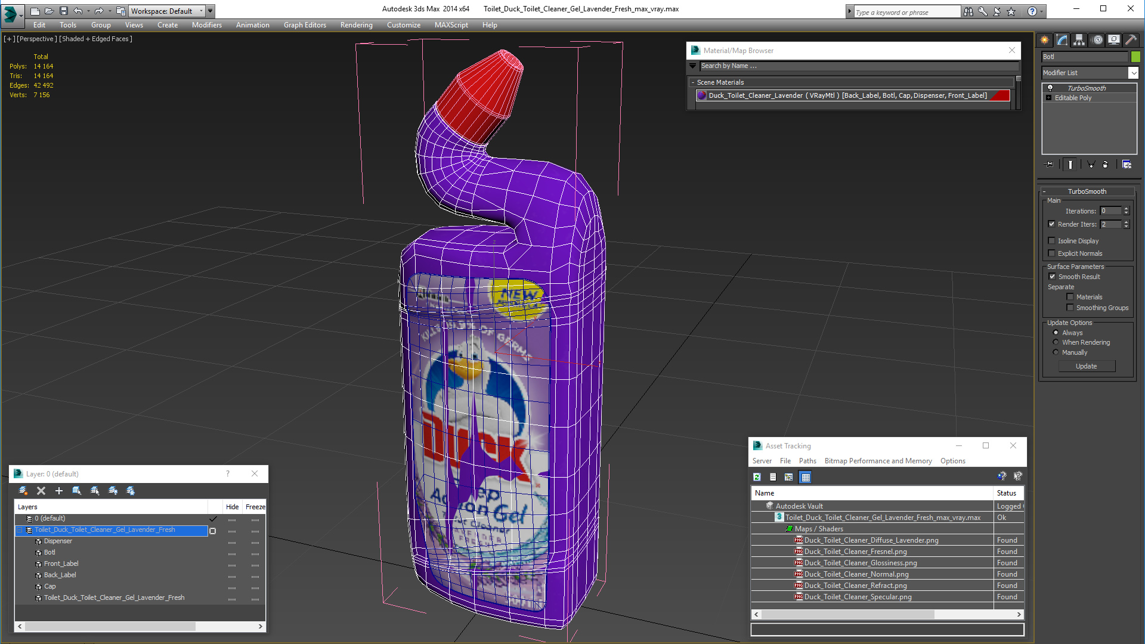Image resolution: width=1145 pixels, height=644 pixels.
Task: Enable Explicit Normals checkbox
Action: [x=1051, y=253]
